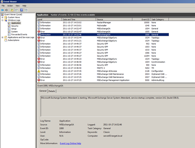Sort by the Task Category column header
Screen dimensions: 195x148
pos(160,19)
